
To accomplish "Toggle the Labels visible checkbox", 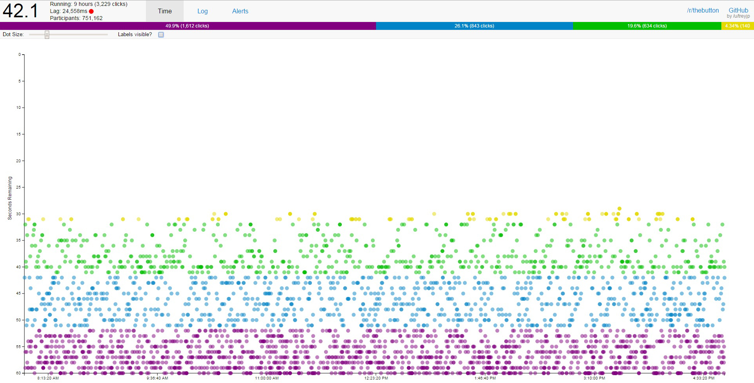I will click(x=161, y=35).
